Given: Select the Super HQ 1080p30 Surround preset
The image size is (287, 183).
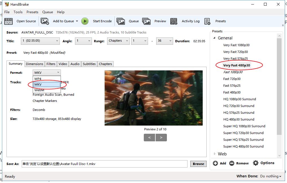Looking at the screenshot, I should pos(244,126).
